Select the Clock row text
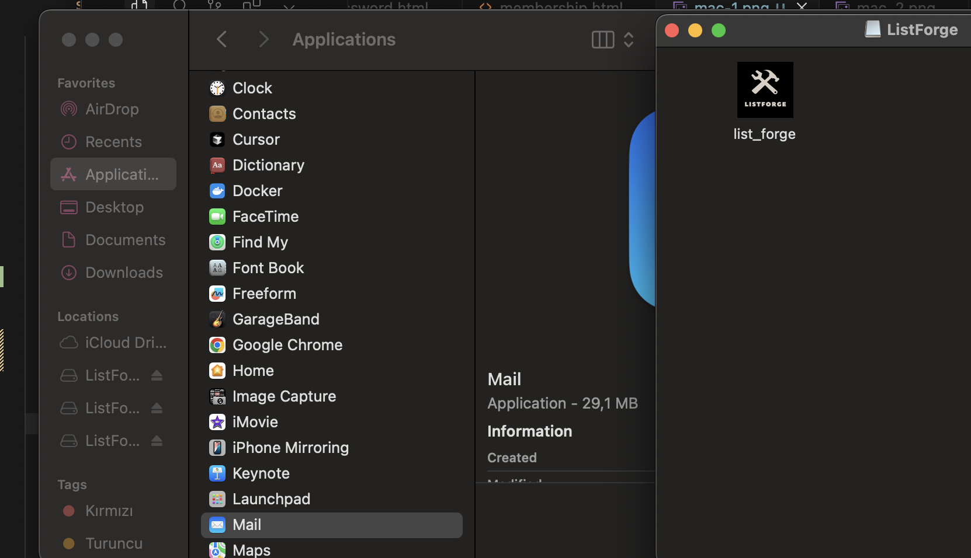 (252, 88)
